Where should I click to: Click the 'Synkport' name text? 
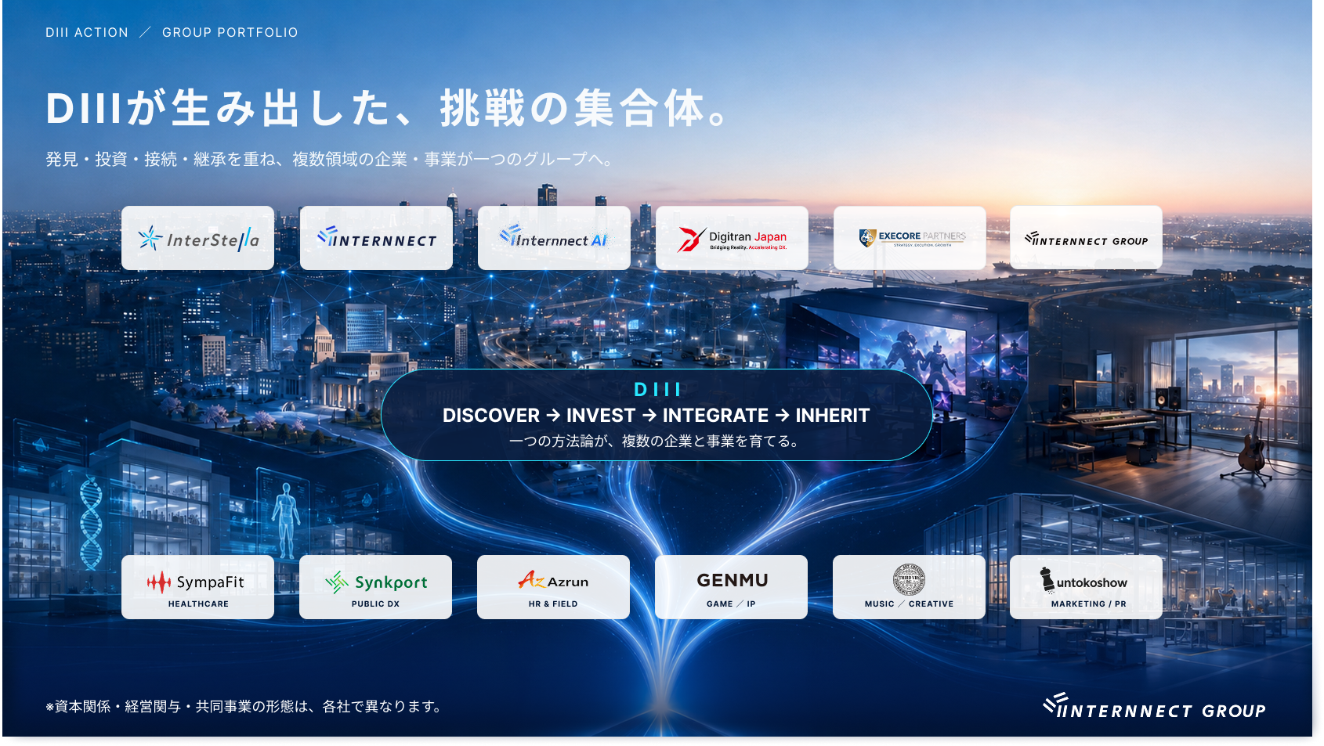click(x=391, y=583)
